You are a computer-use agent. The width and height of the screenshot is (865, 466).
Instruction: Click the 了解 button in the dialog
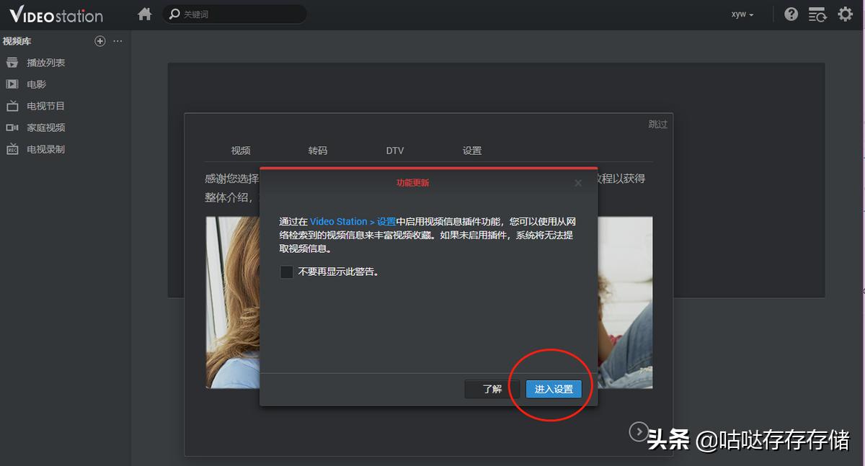[x=492, y=388]
